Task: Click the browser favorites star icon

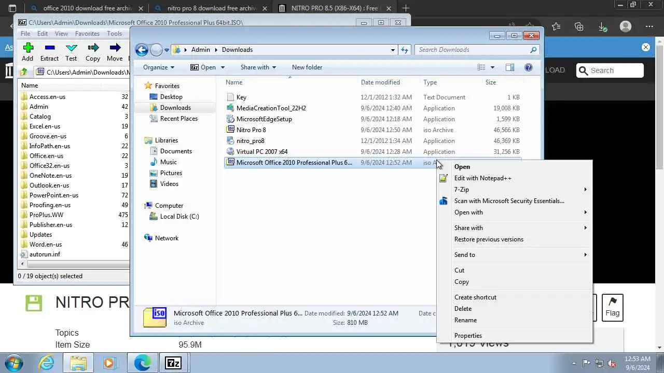Action: (x=556, y=26)
